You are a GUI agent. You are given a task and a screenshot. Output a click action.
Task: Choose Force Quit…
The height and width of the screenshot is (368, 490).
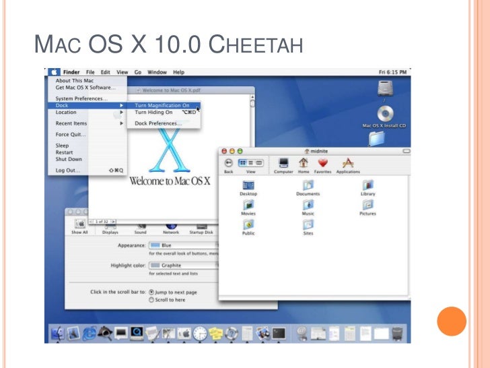click(x=87, y=134)
